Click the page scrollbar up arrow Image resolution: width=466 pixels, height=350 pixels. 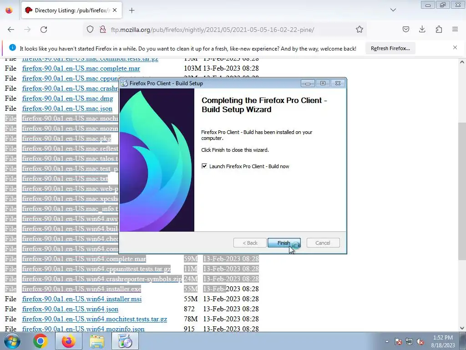(462, 62)
